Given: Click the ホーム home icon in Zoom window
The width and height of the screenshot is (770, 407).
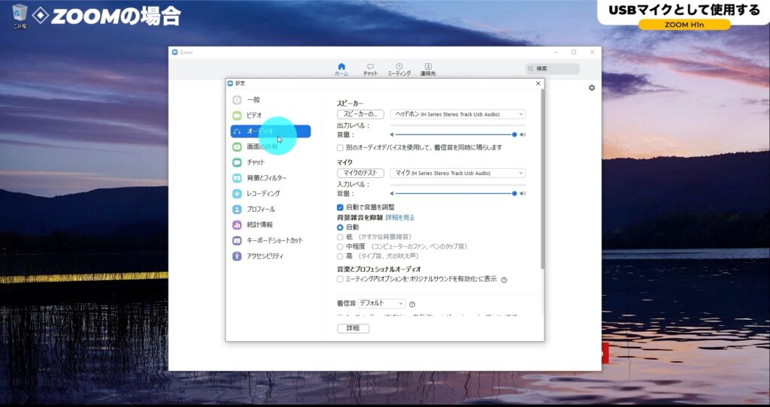Looking at the screenshot, I should click(x=341, y=66).
